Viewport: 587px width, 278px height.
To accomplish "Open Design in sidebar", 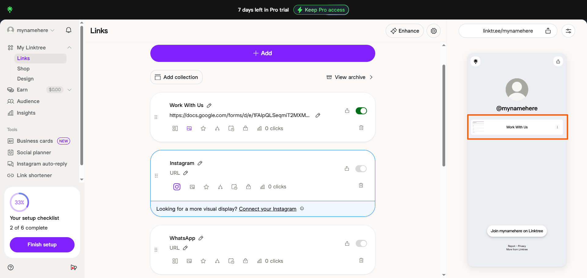I will pos(25,79).
